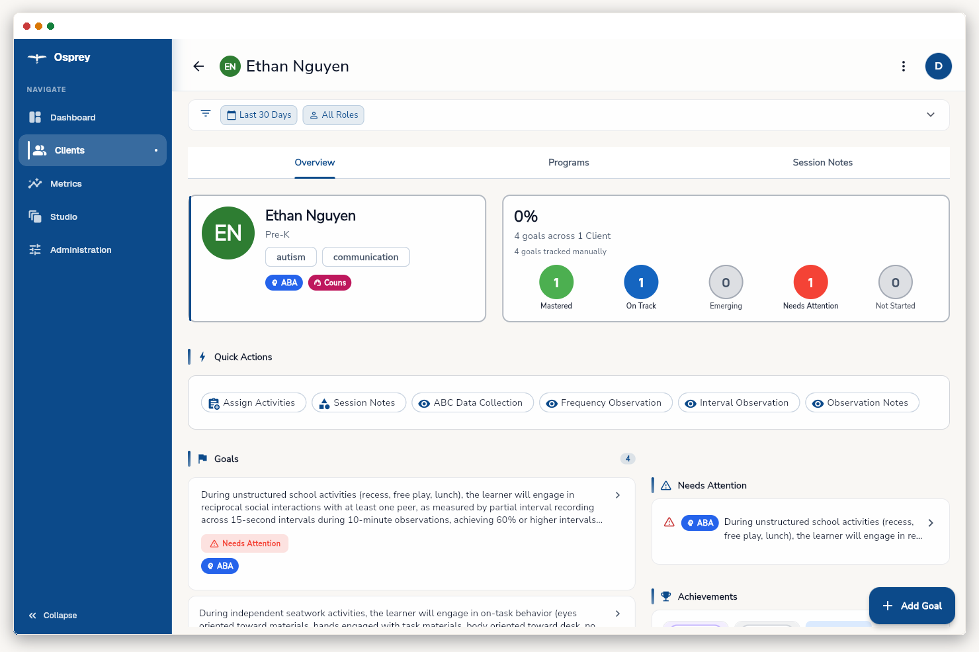The width and height of the screenshot is (979, 652).
Task: Click the ABA badge in Needs Attention card
Action: (700, 523)
